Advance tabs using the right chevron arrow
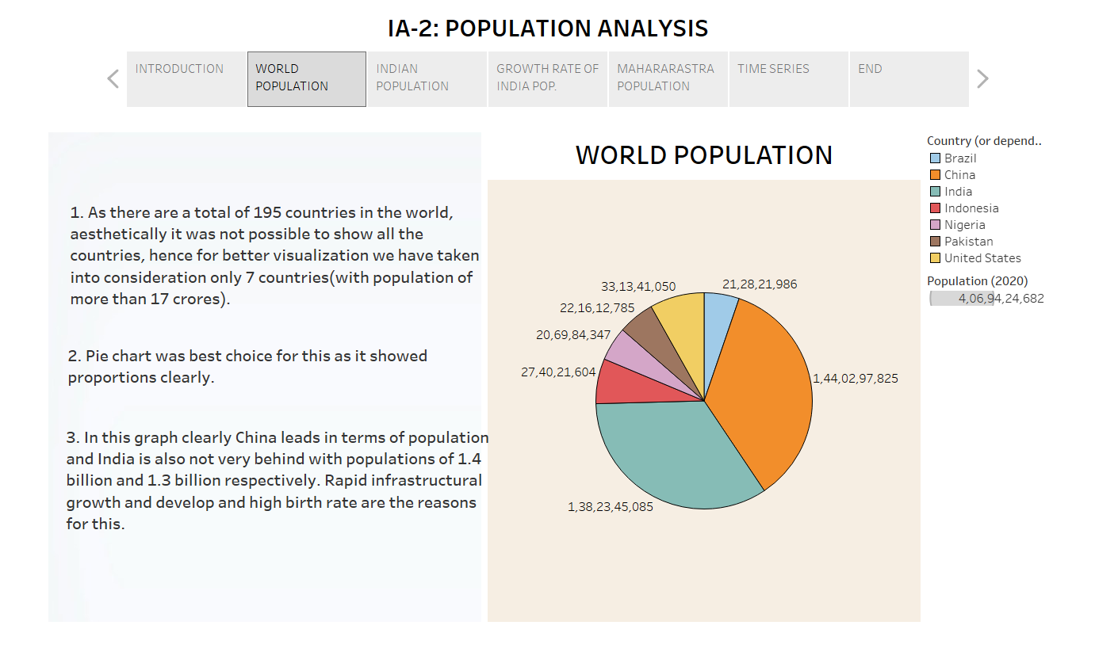The width and height of the screenshot is (1095, 652). click(982, 78)
